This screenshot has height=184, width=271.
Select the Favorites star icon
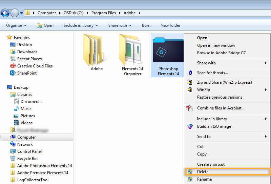9,37
